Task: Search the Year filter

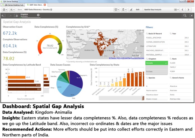Action: coord(171,34)
